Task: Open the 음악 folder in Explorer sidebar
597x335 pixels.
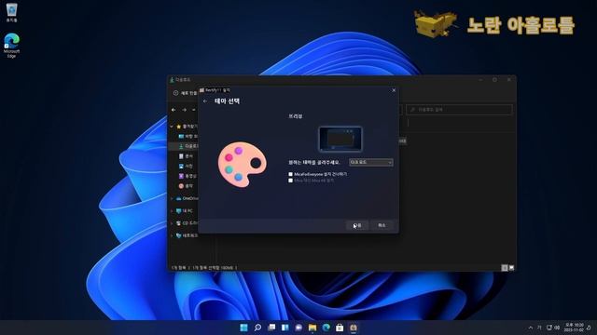Action: [187, 186]
